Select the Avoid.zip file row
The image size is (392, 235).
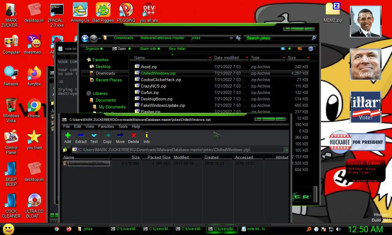221,67
